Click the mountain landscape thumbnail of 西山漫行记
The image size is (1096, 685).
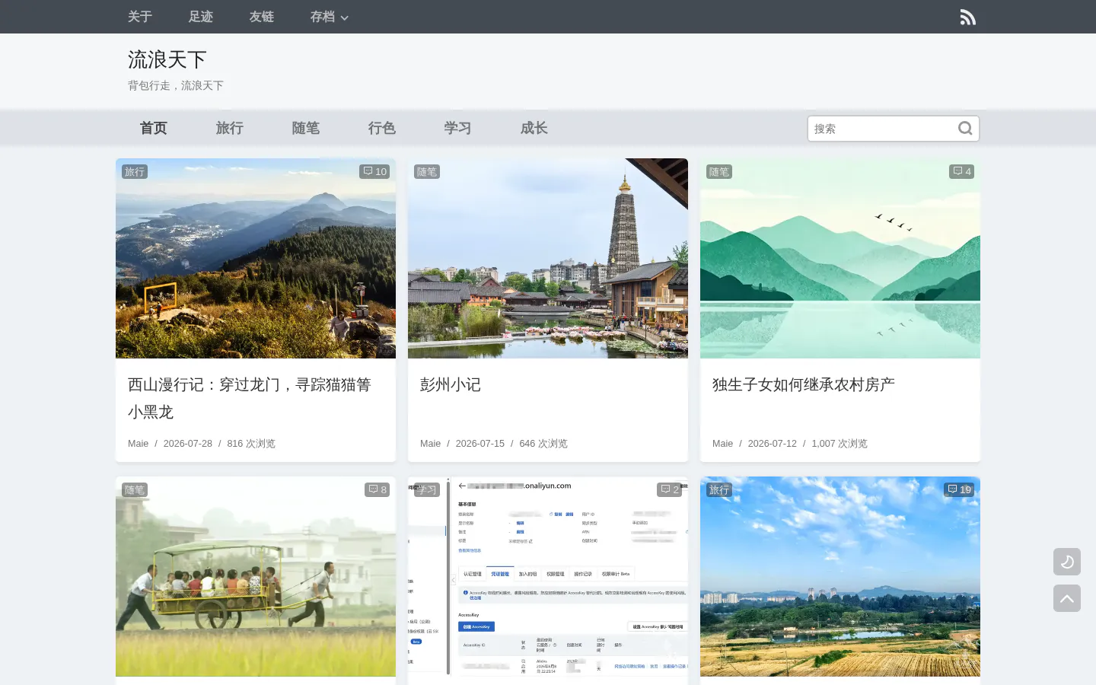coord(256,258)
